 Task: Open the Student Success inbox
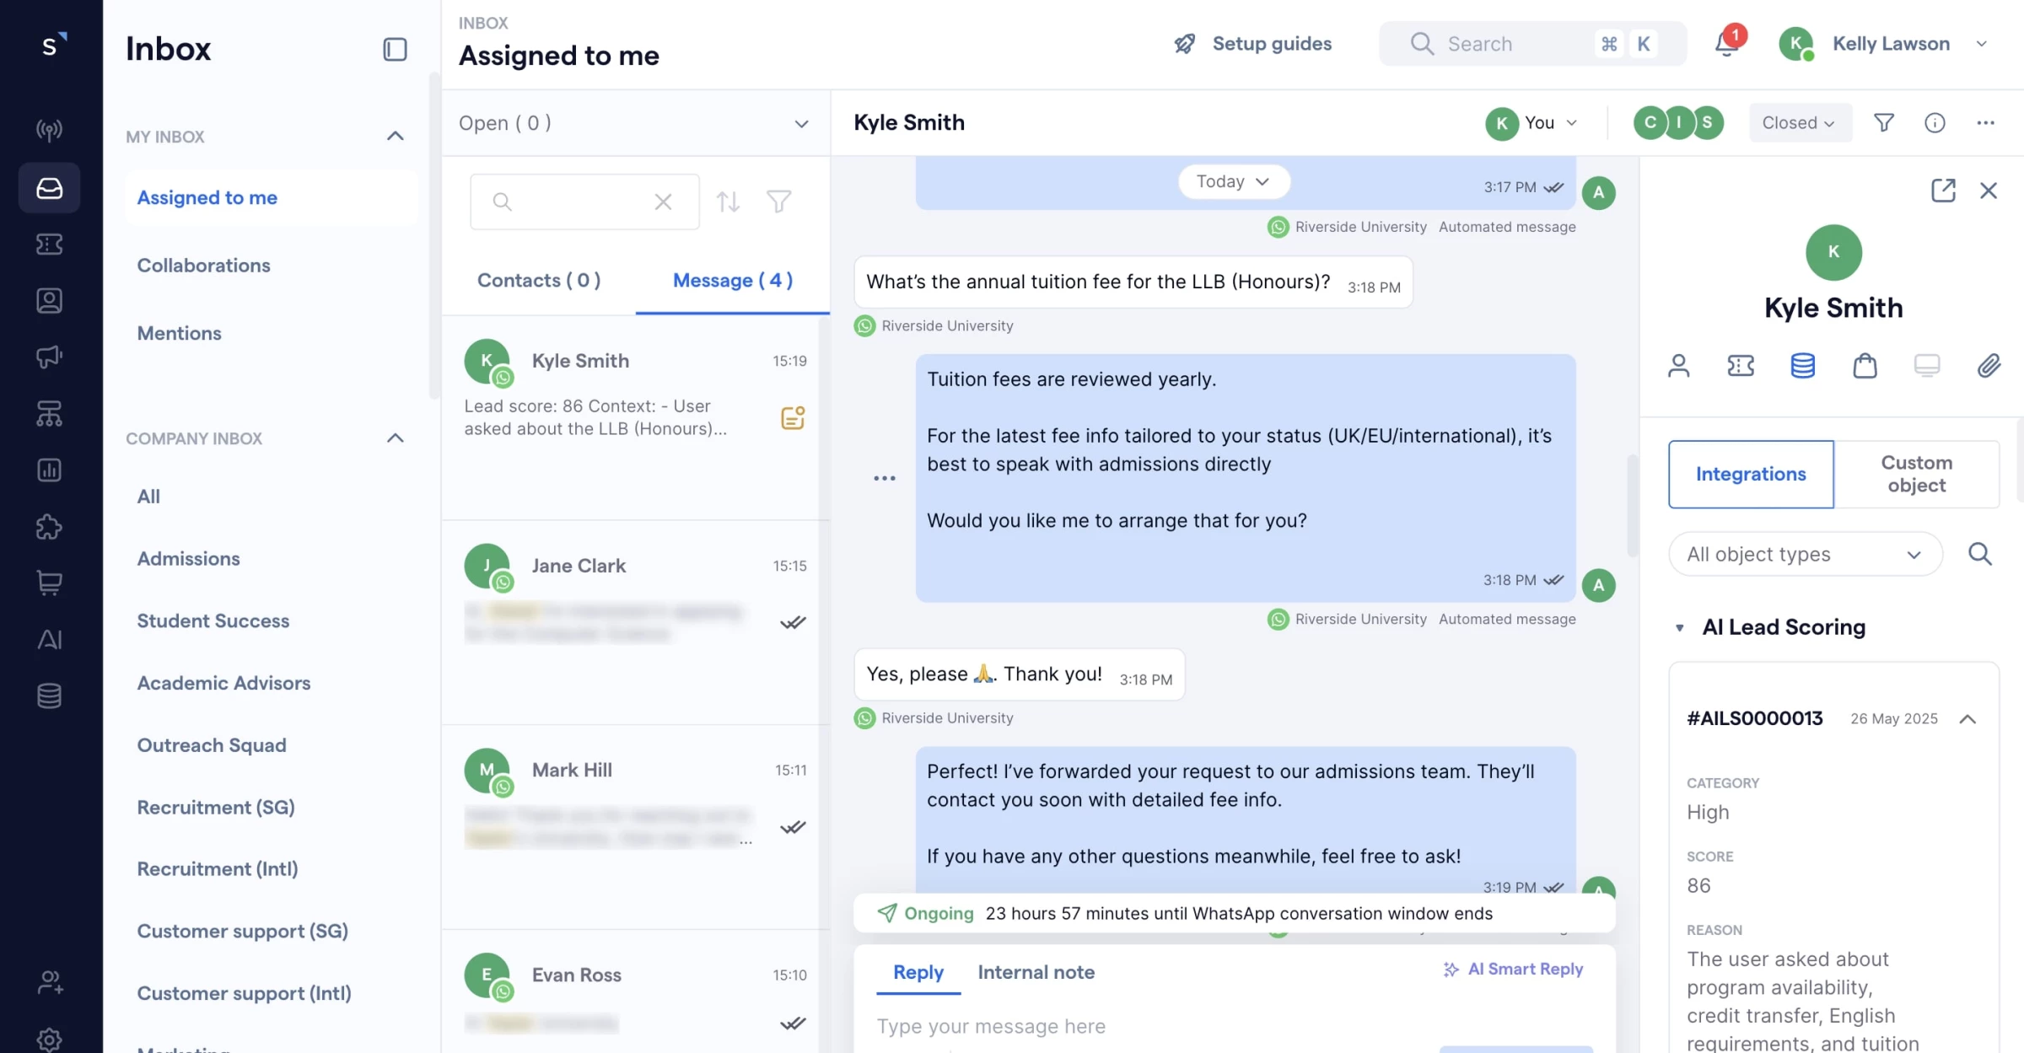click(x=213, y=621)
